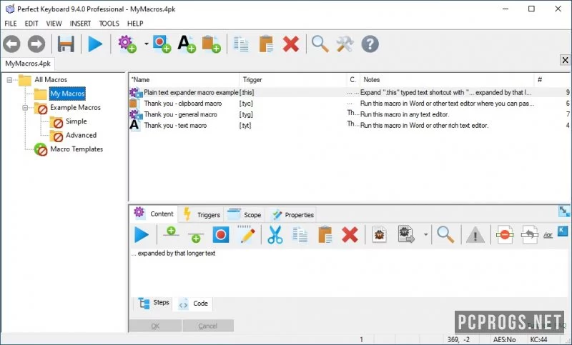
Task: Sort list by Notes column header
Action: pos(447,80)
